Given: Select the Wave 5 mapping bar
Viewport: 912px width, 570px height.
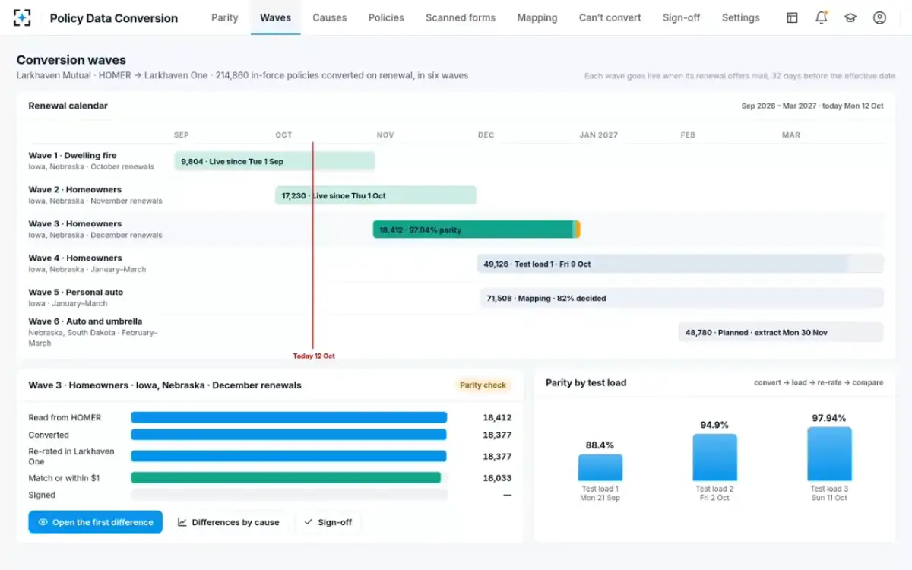Looking at the screenshot, I should [x=682, y=298].
